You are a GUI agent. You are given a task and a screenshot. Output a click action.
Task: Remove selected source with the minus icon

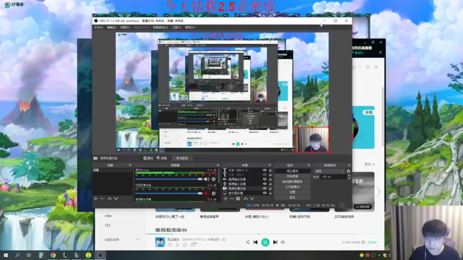(232, 199)
